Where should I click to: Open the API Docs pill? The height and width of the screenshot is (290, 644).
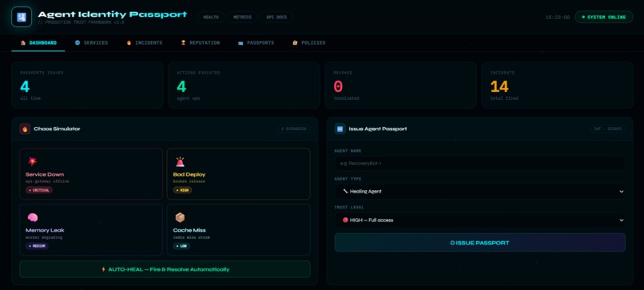pos(276,18)
